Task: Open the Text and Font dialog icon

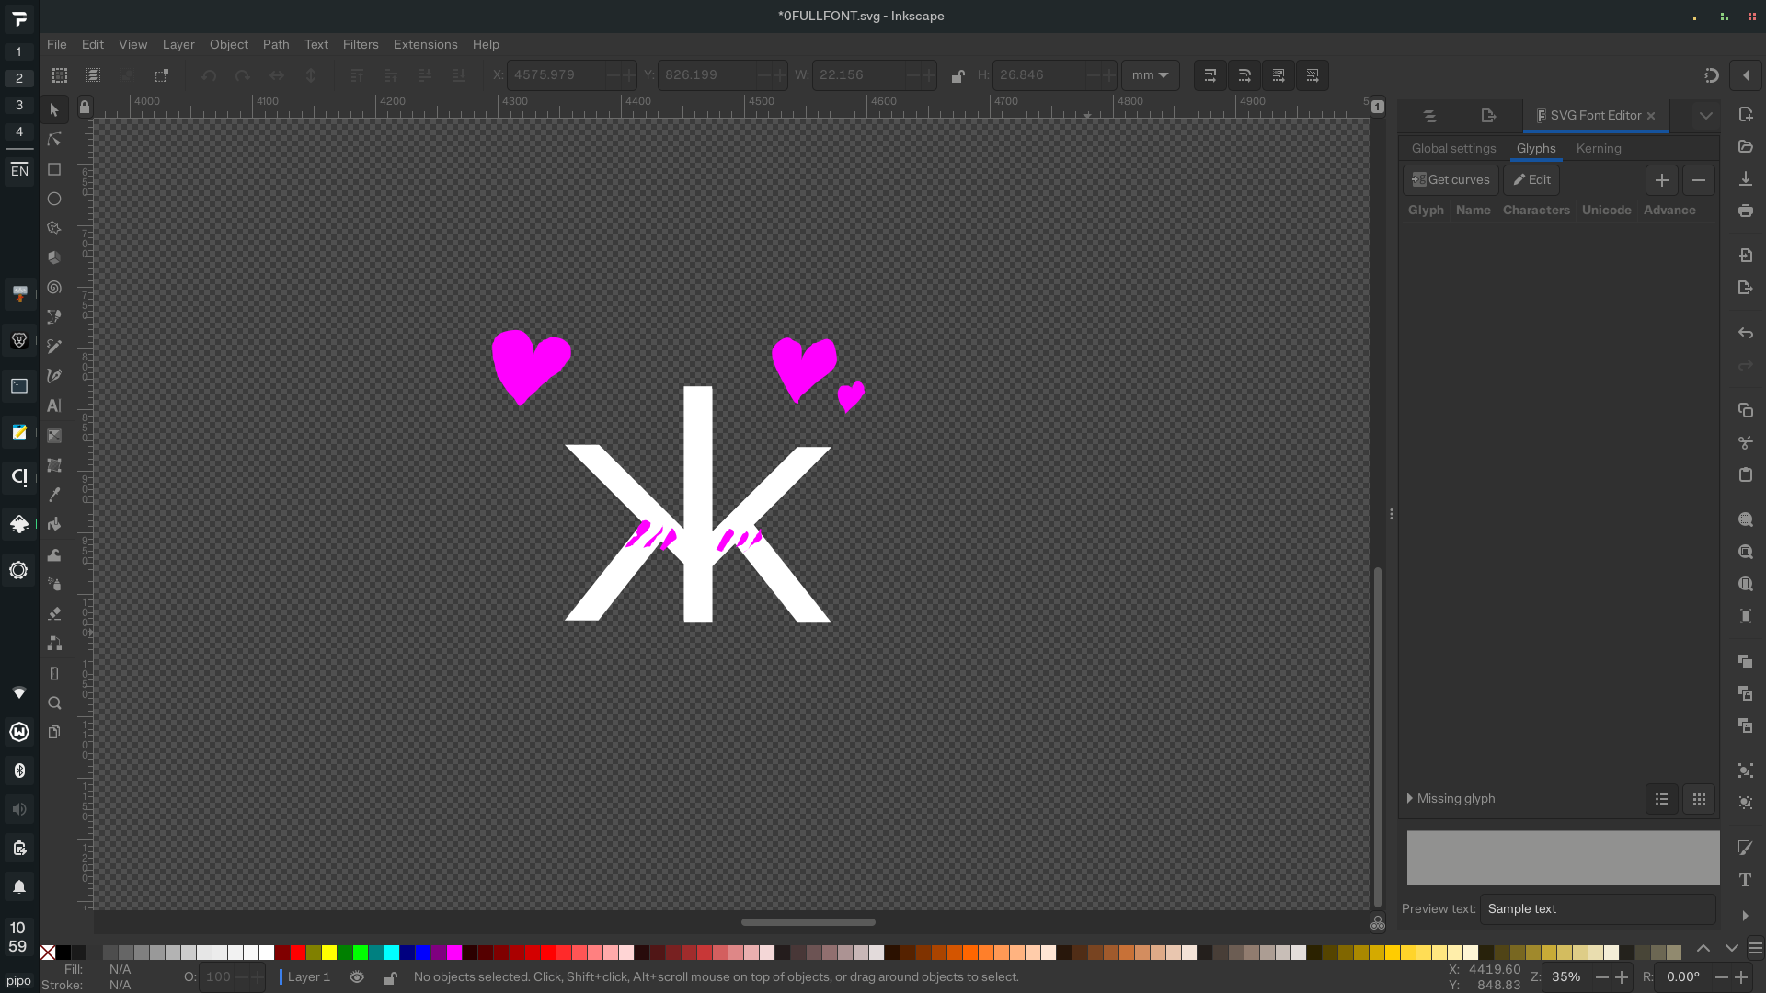Action: [1745, 880]
